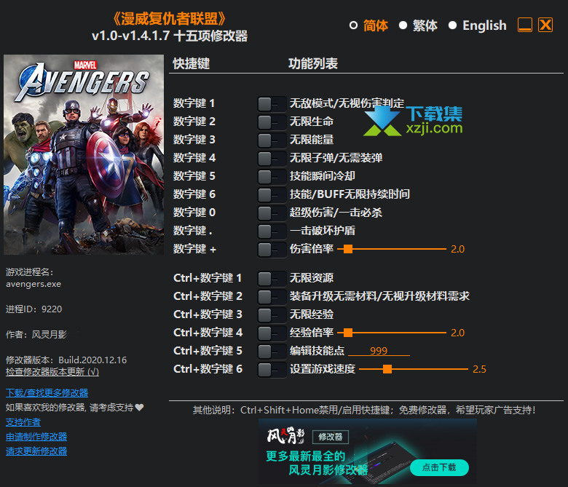Click the 请求更新修改器 link
This screenshot has height=487, width=568.
pos(36,451)
